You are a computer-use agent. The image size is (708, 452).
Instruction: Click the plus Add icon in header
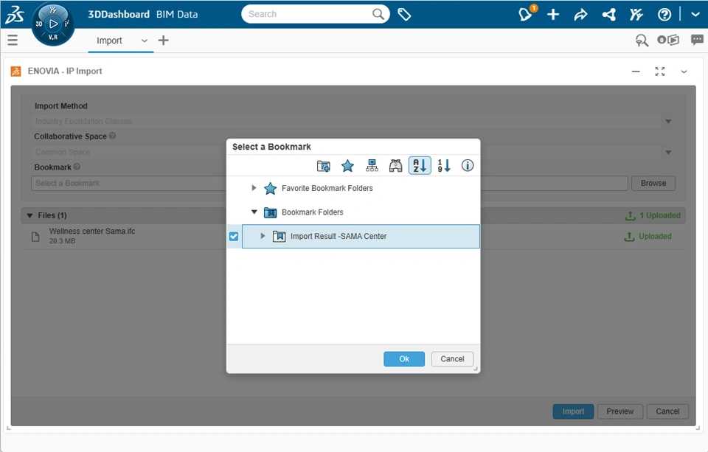tap(553, 15)
